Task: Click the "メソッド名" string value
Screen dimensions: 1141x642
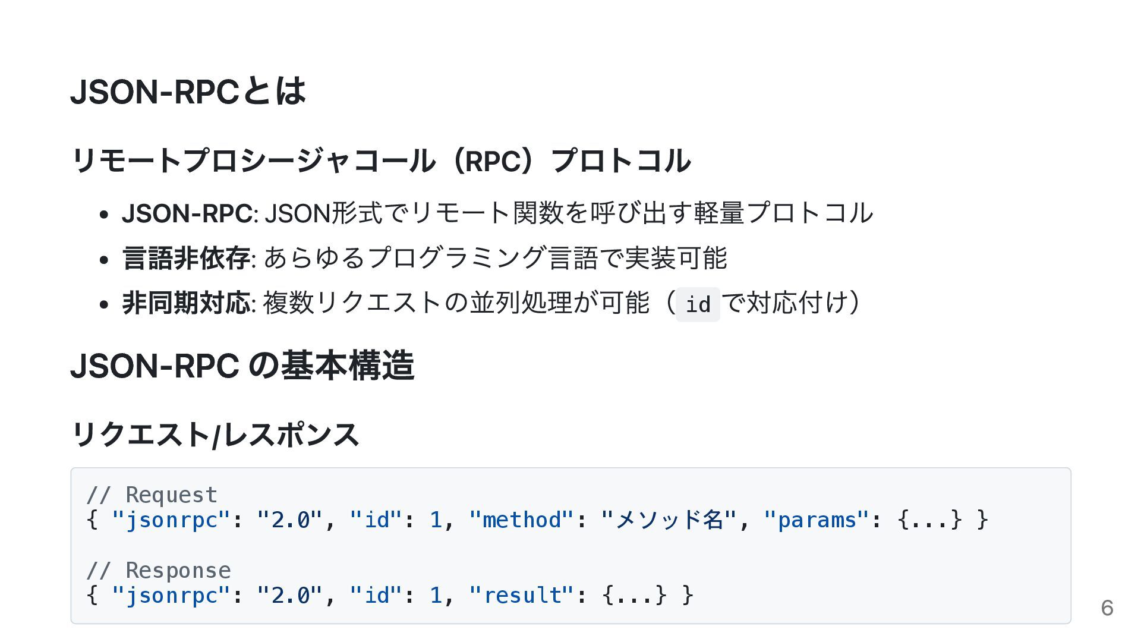Action: pos(669,520)
